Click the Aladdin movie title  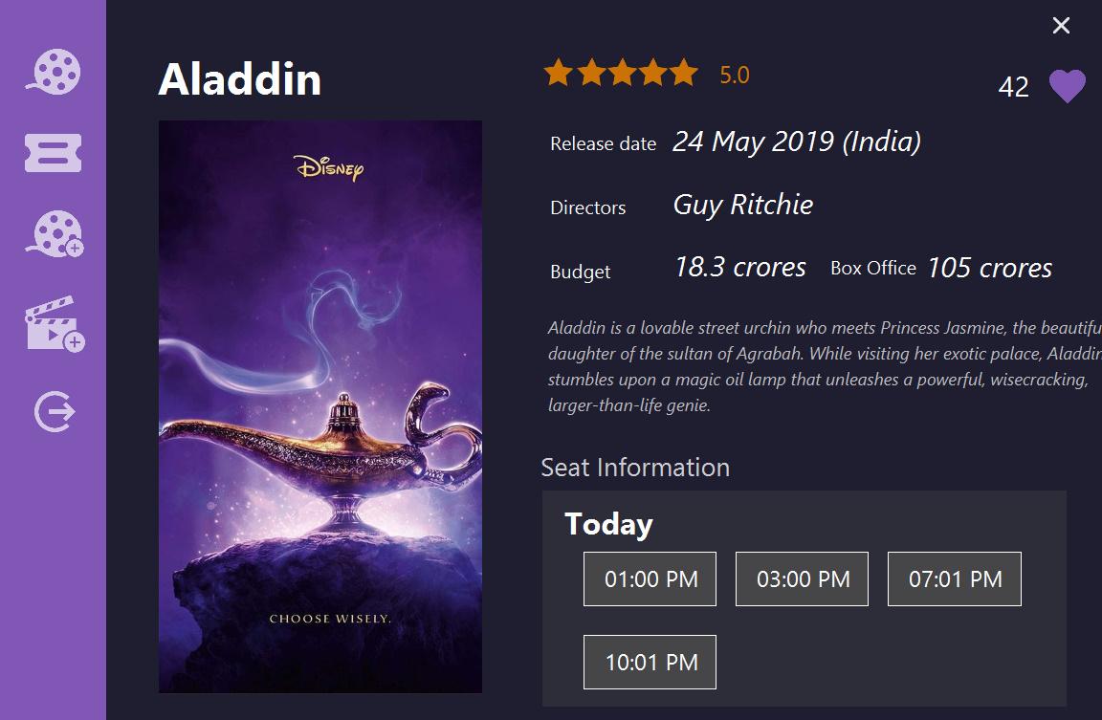pos(240,78)
